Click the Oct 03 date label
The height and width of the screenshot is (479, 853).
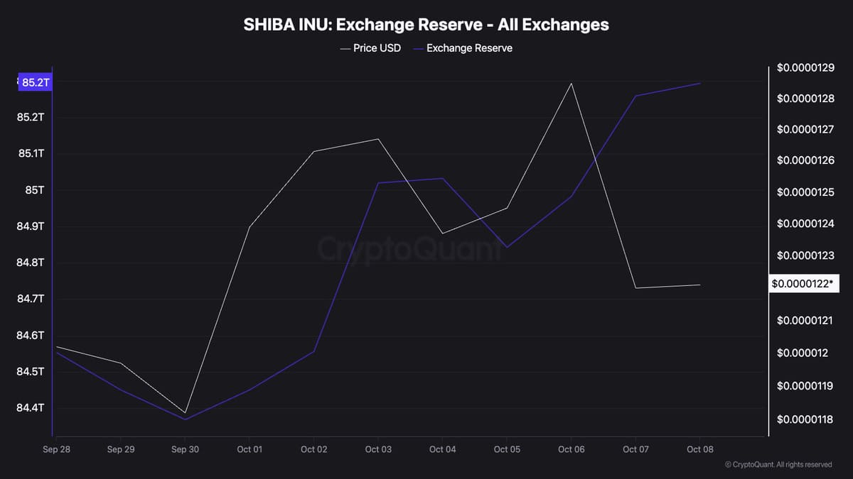pyautogui.click(x=378, y=449)
